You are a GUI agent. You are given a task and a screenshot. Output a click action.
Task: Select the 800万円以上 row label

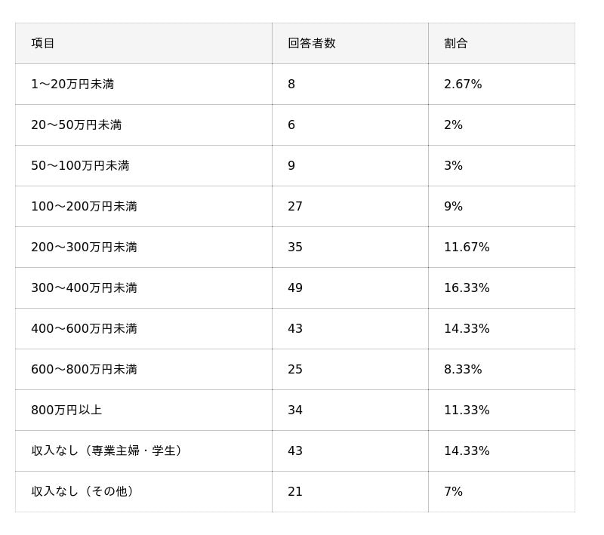coord(66,410)
